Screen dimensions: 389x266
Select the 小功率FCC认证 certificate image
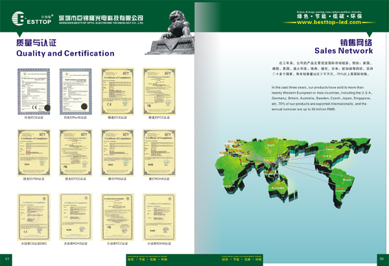tap(117, 217)
